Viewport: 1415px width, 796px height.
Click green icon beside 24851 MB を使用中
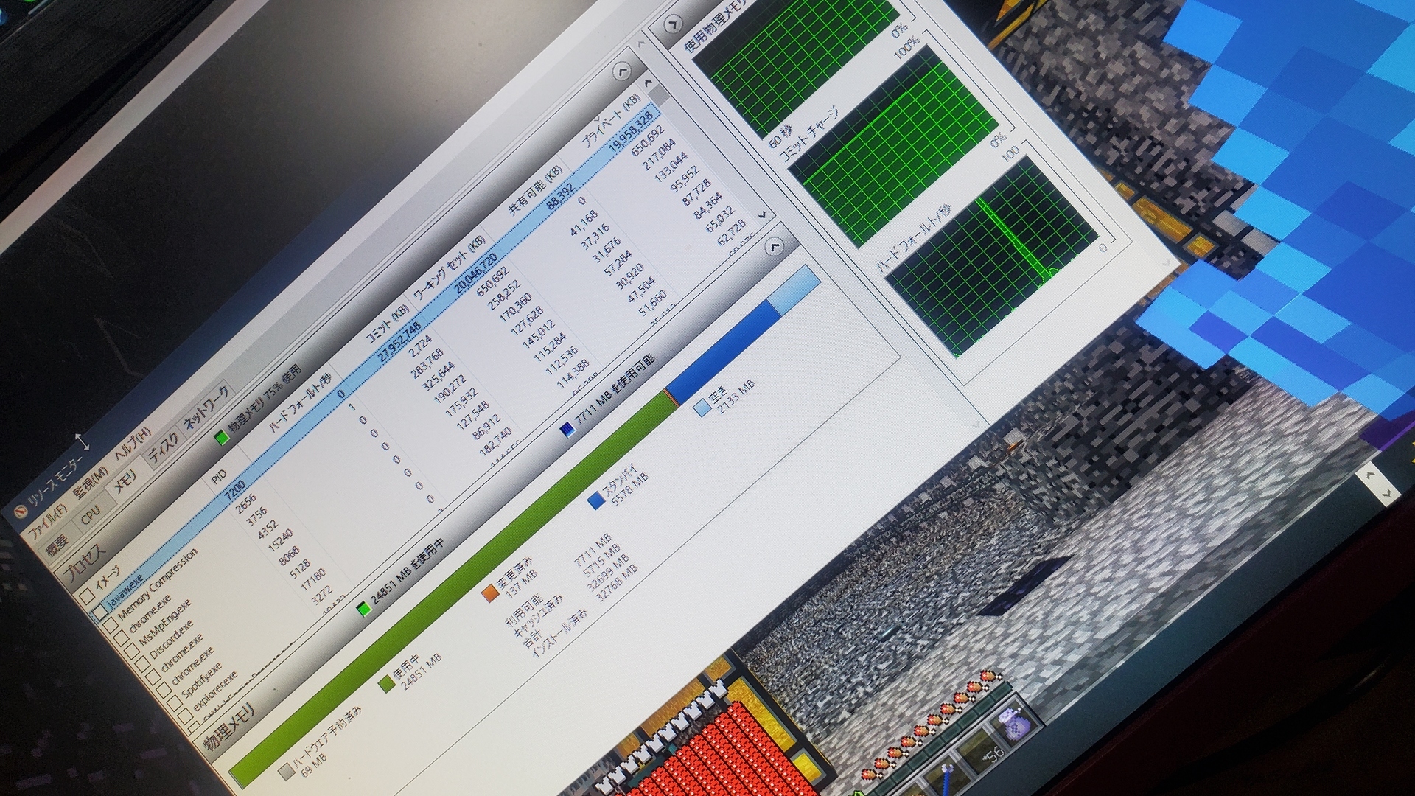pos(363,609)
